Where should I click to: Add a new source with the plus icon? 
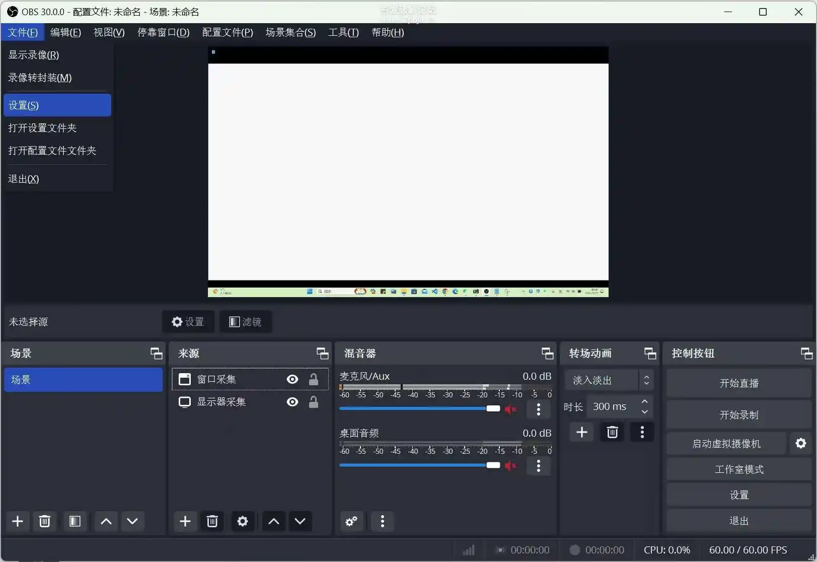[x=185, y=521]
